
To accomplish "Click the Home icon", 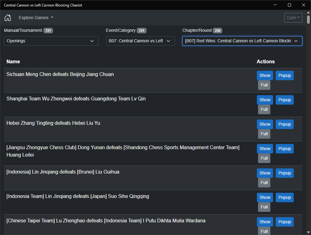I will 8,18.
